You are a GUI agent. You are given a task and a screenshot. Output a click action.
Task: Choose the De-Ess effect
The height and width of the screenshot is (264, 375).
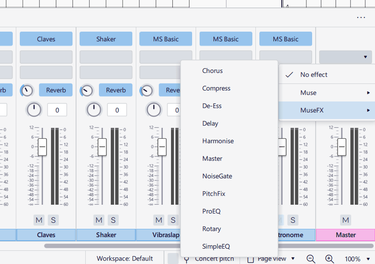pyautogui.click(x=229, y=106)
